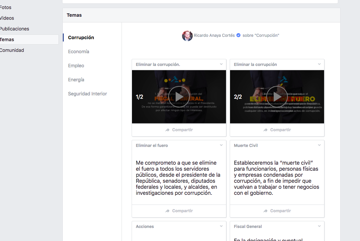Open the "Fiscal General" card dropdown
The width and height of the screenshot is (360, 241).
(319, 226)
